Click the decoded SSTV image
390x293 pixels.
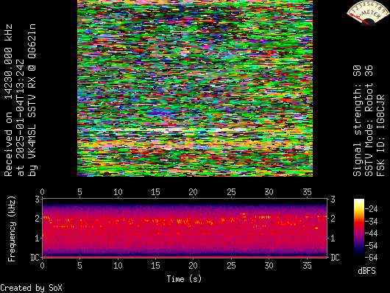pos(195,88)
